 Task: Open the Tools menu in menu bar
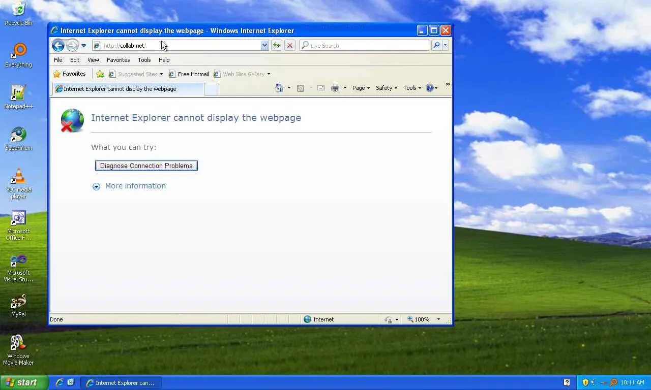(x=144, y=60)
